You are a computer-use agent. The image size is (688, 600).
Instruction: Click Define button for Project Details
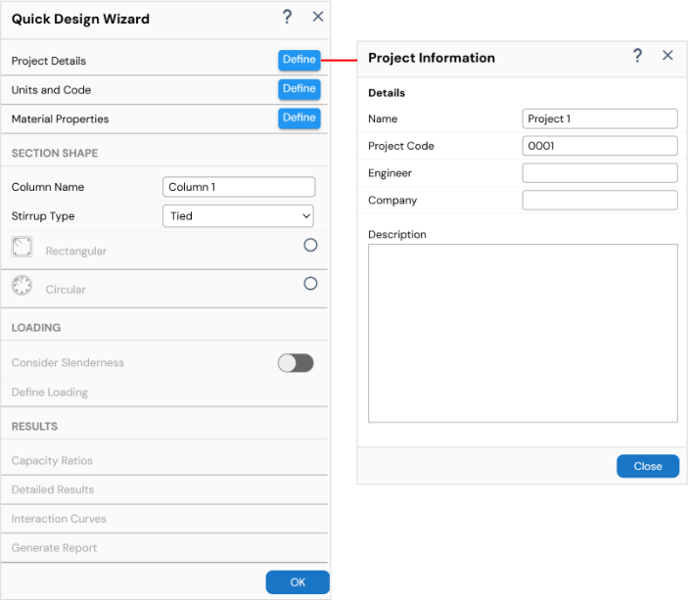pyautogui.click(x=299, y=60)
